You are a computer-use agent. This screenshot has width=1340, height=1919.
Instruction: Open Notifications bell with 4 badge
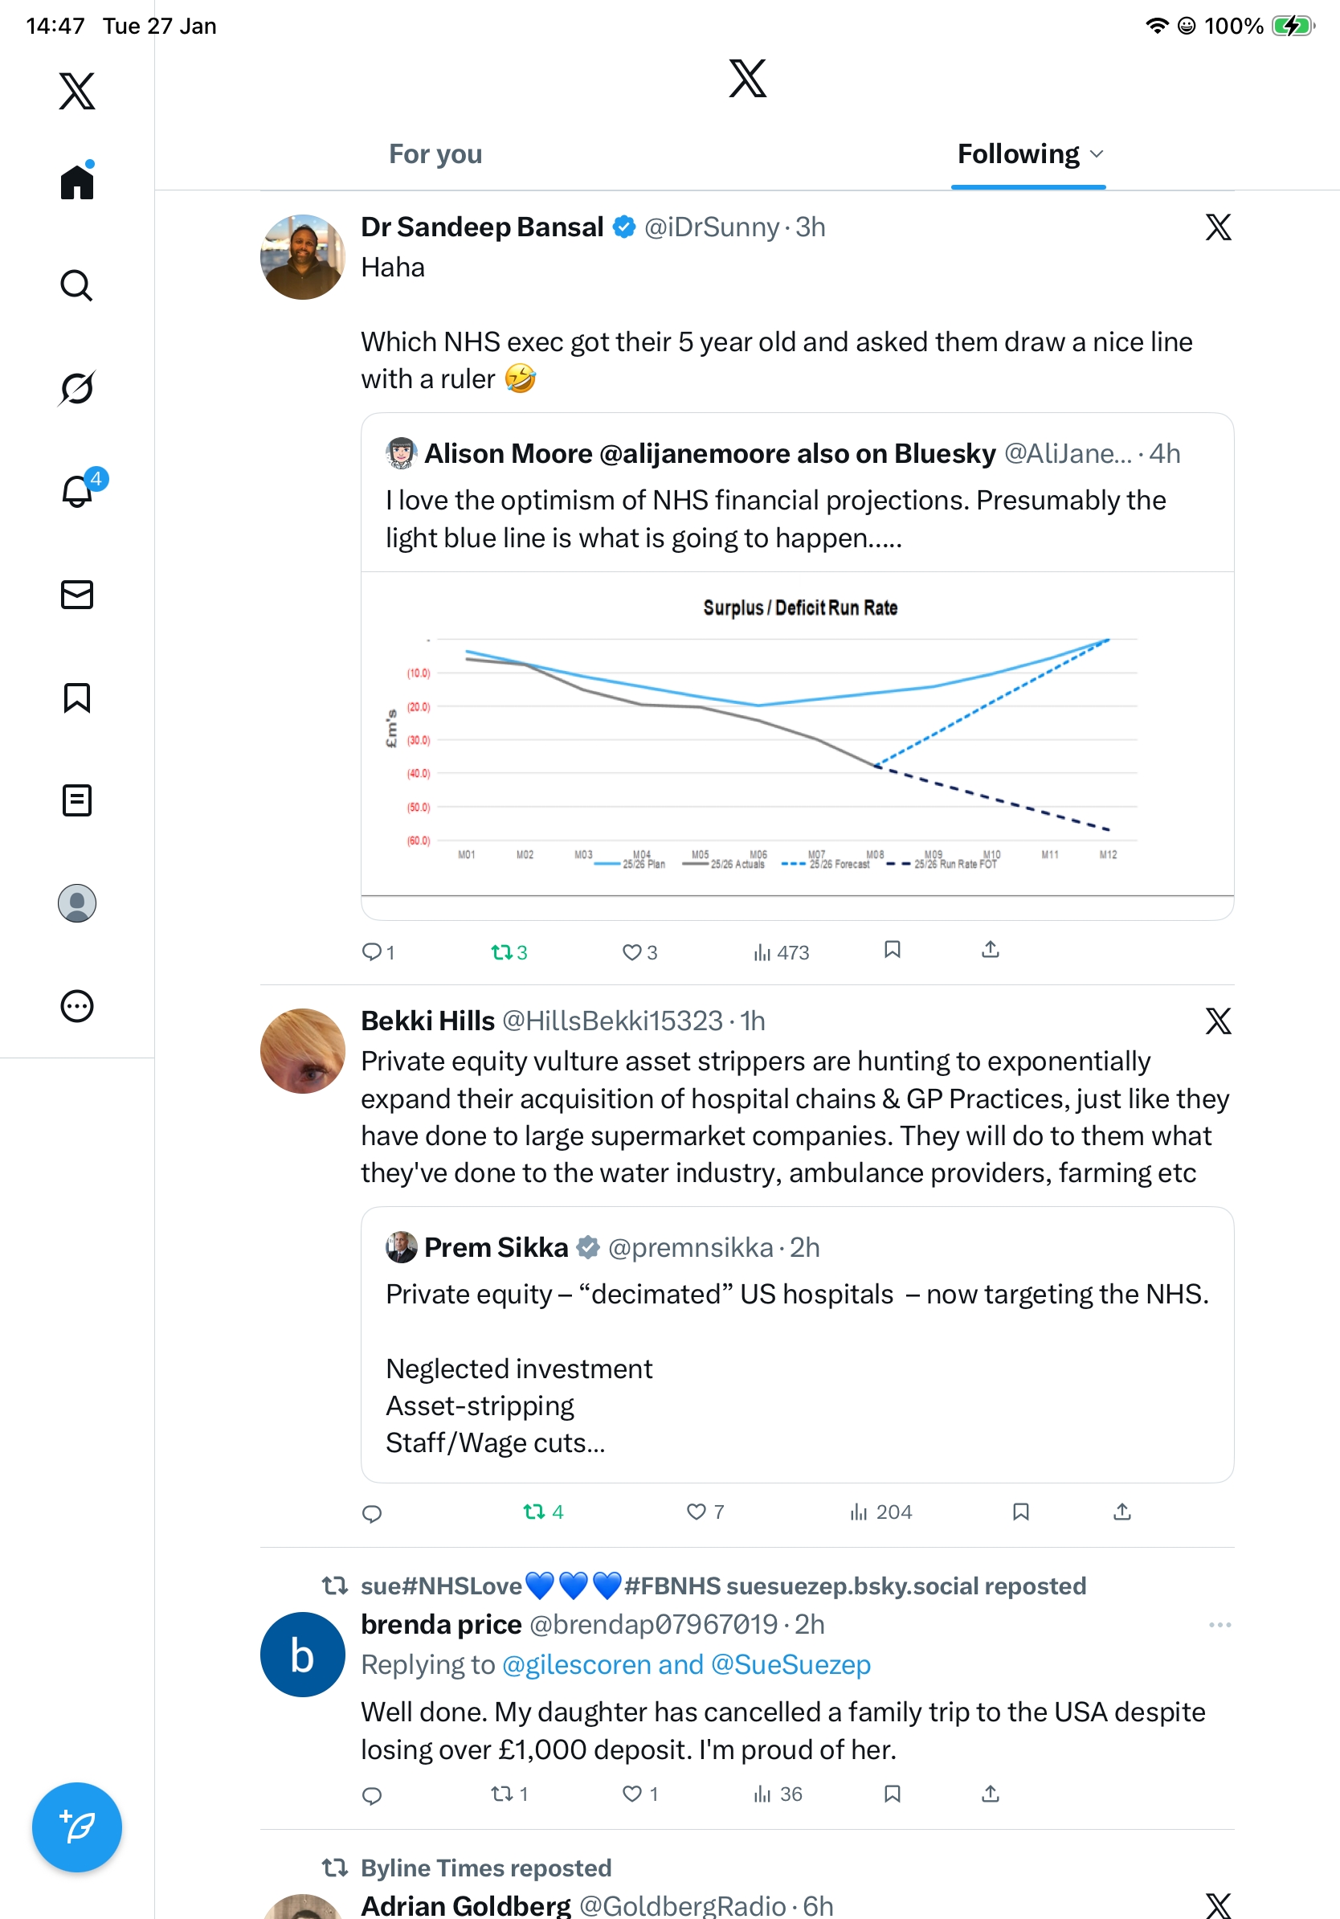pos(78,492)
